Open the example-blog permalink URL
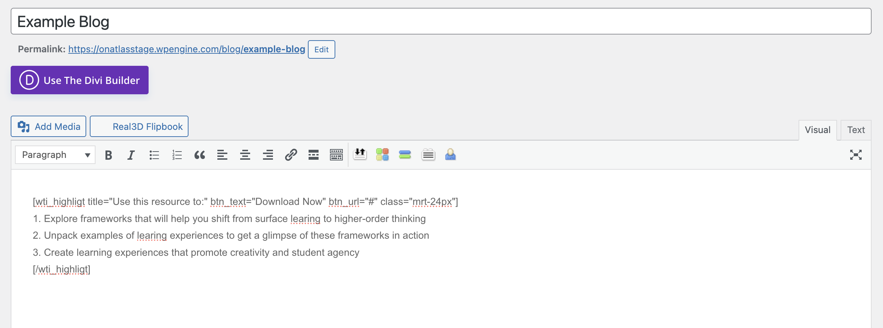Image resolution: width=883 pixels, height=328 pixels. (x=187, y=49)
